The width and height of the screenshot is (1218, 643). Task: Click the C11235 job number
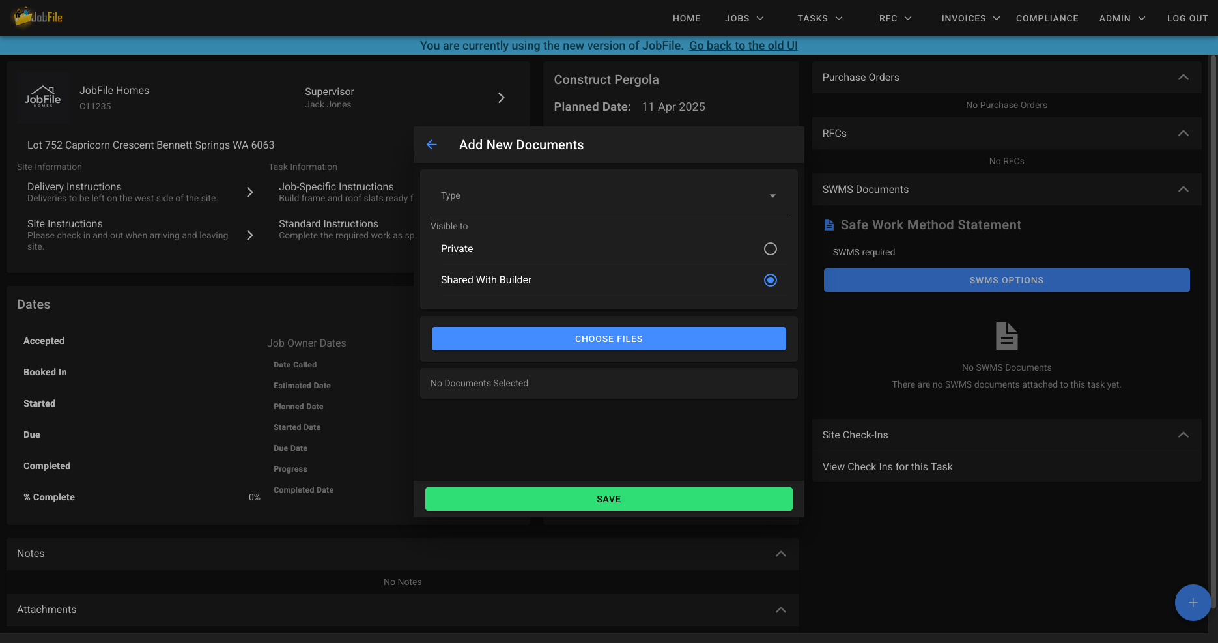(x=95, y=106)
